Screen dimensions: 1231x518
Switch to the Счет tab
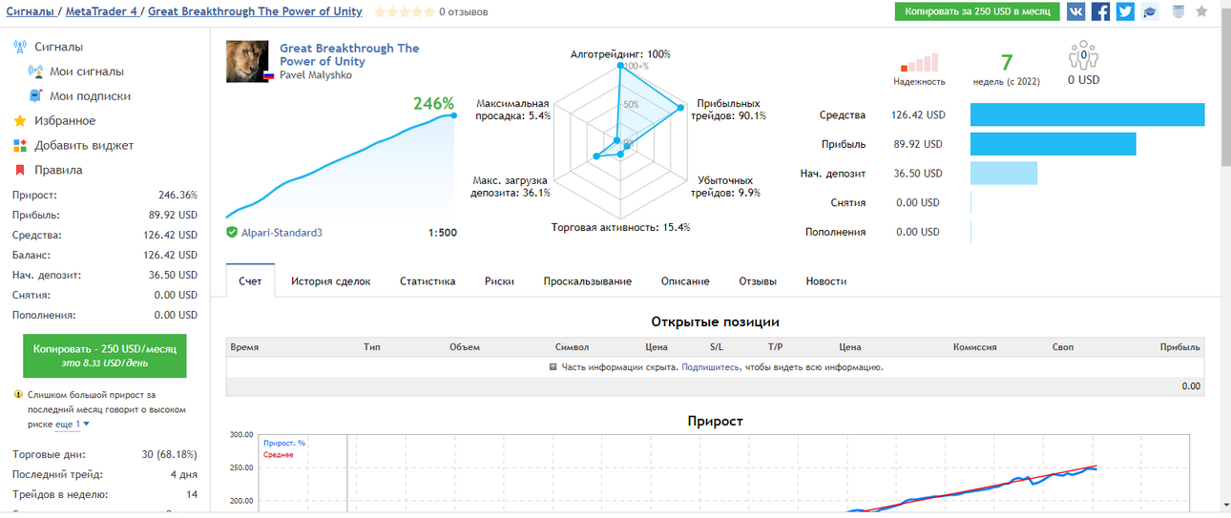250,281
